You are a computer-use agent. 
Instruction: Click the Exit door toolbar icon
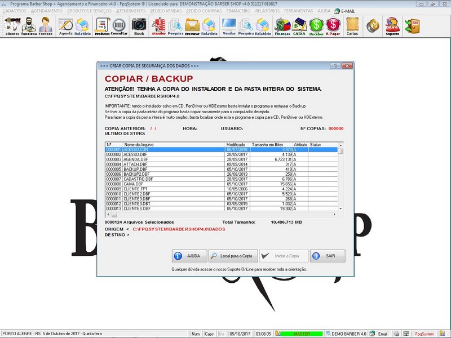coord(412,26)
